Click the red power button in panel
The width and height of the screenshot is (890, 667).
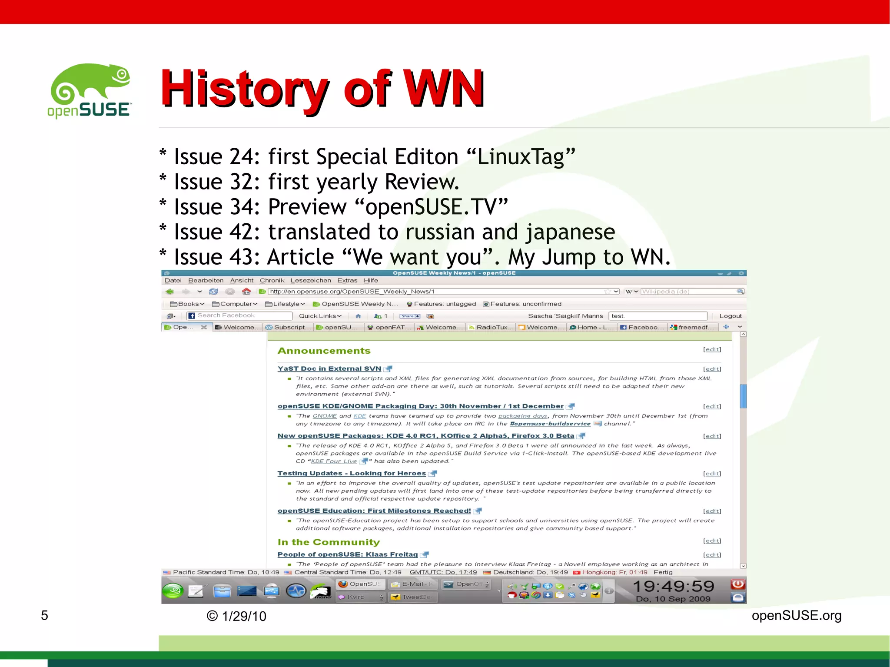point(737,584)
